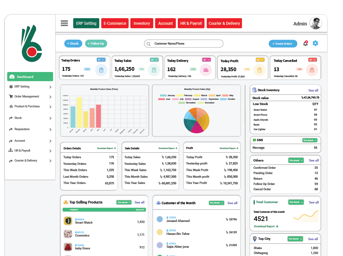343x256 pixels.
Task: Click the Today Cancelled icon
Action: pyautogui.click(x=312, y=70)
